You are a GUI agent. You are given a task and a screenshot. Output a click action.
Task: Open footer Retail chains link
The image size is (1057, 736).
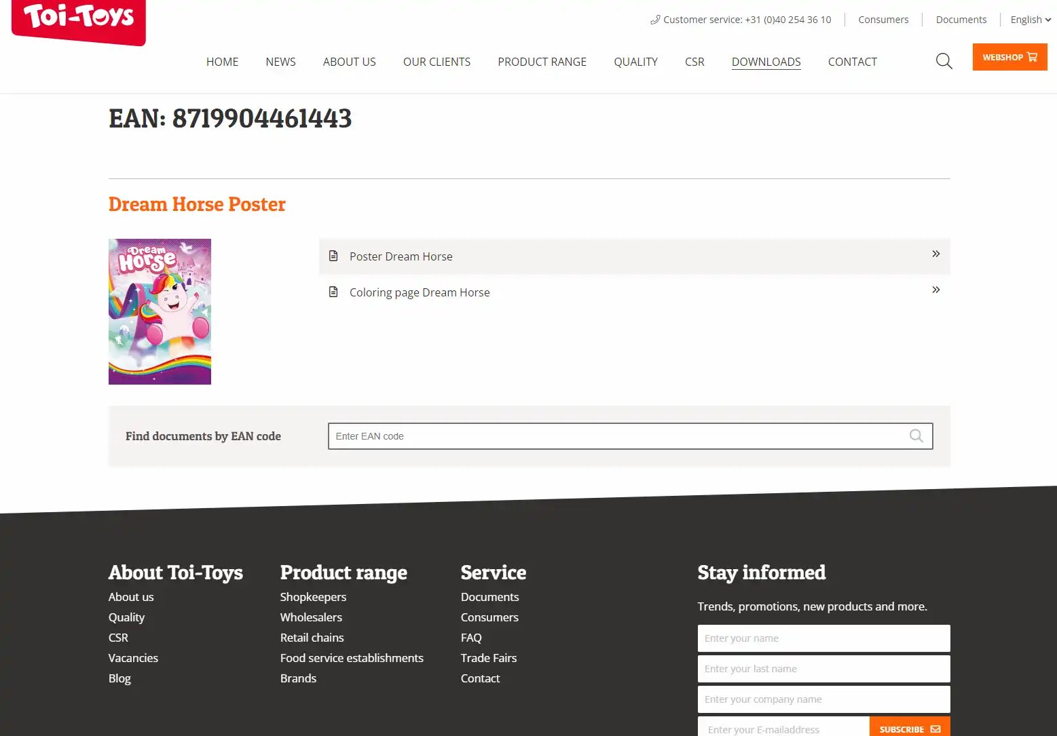click(312, 638)
